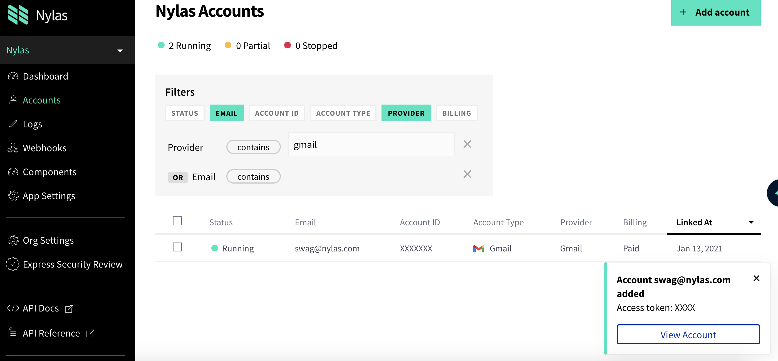The height and width of the screenshot is (361, 778).
Task: Select all accounts with header checkbox
Action: coord(177,221)
